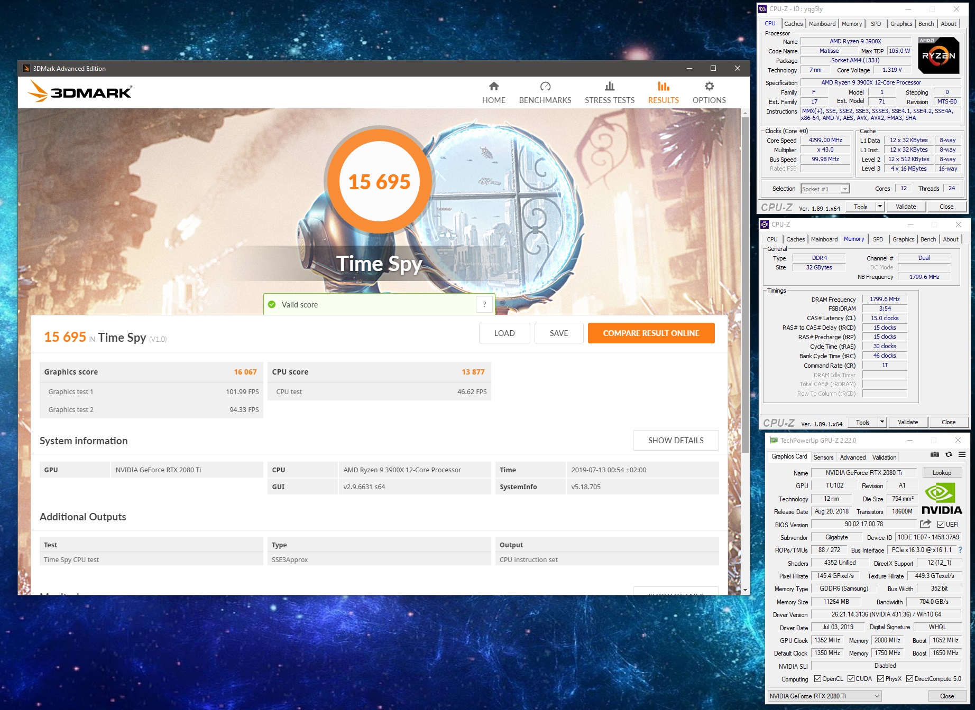Toggle the OpenCL checkbox
This screenshot has height=710, width=975.
[817, 678]
